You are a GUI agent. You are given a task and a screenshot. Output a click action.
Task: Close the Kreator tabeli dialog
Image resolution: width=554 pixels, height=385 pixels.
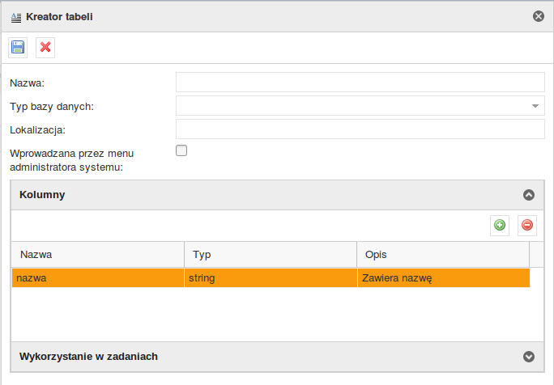click(539, 16)
